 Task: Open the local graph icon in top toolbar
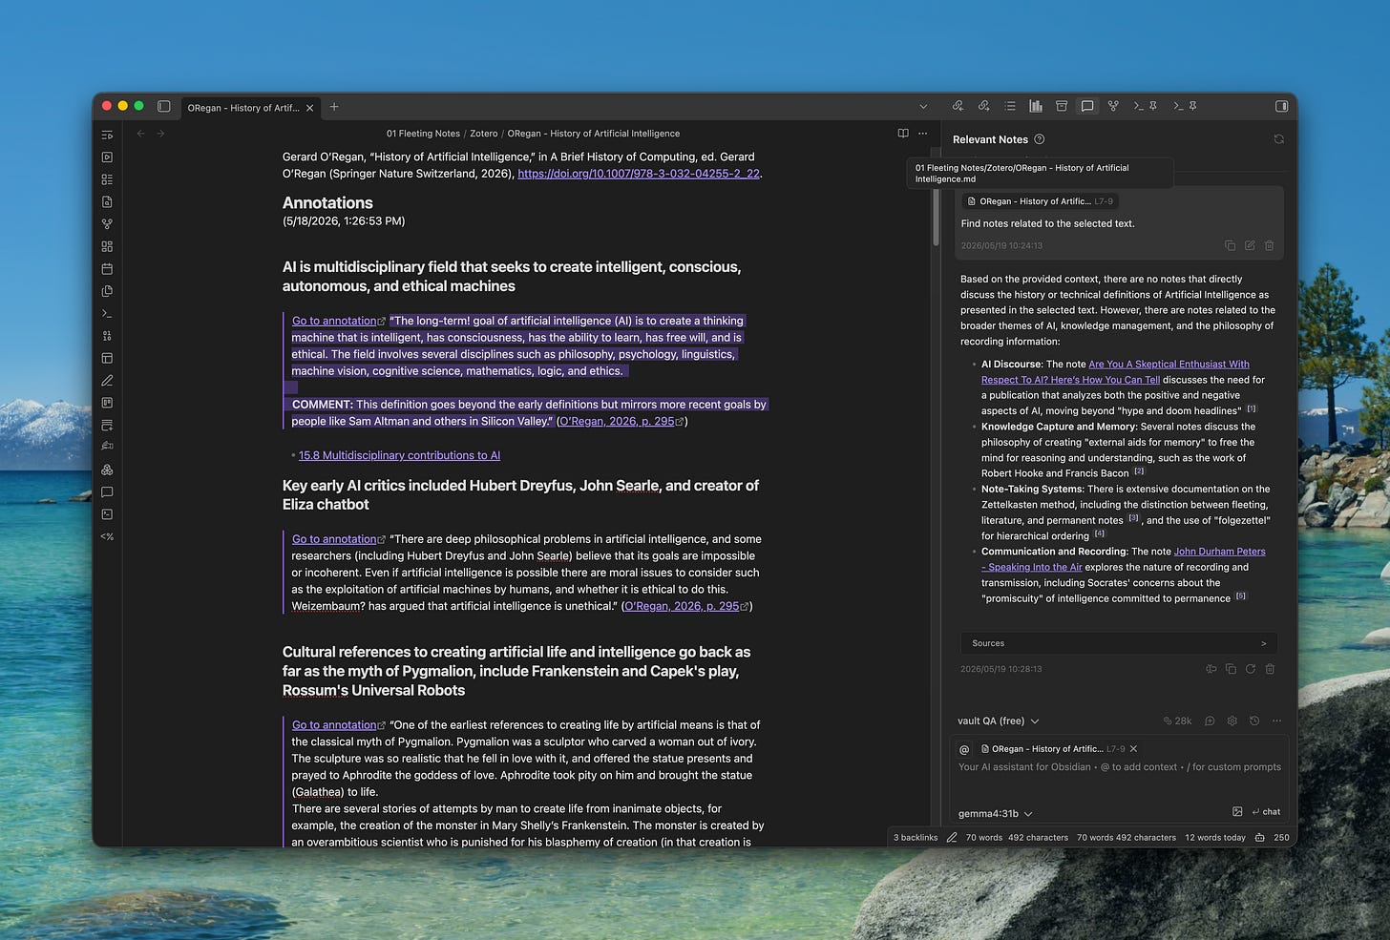pyautogui.click(x=1113, y=106)
